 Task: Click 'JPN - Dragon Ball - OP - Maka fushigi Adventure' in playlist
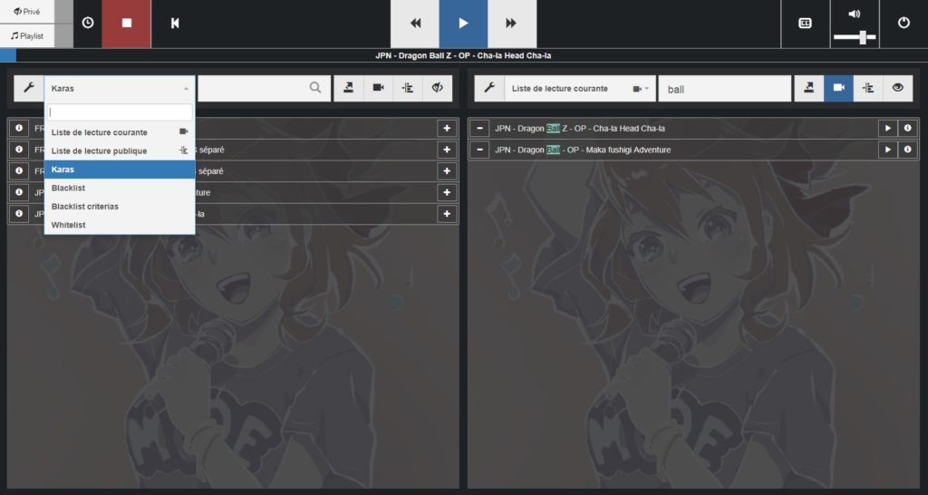pos(583,150)
